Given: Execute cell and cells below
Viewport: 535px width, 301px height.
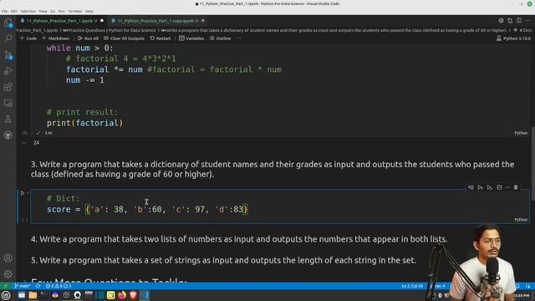Looking at the screenshot, I should coord(490,187).
